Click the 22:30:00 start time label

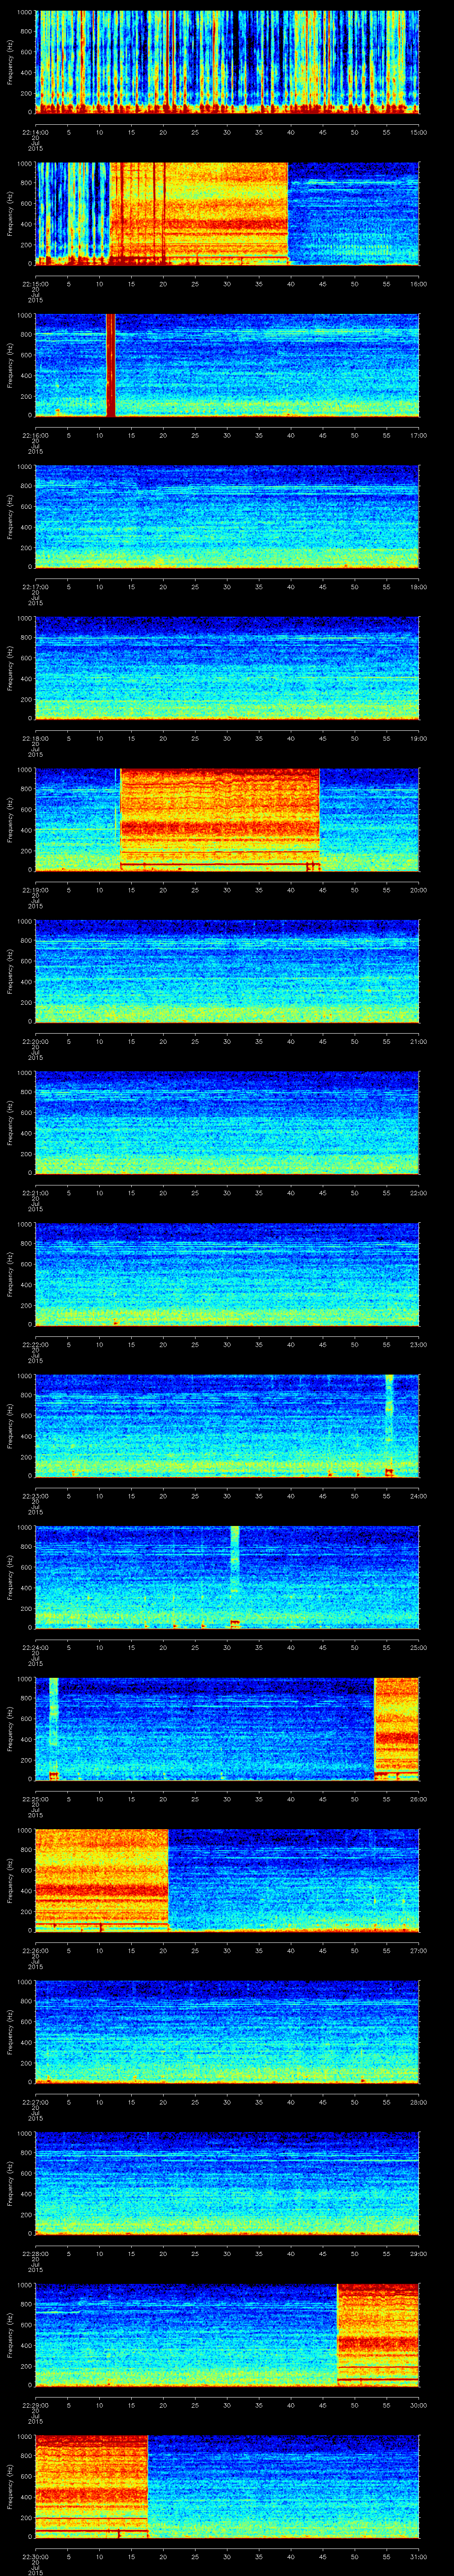35,2556
